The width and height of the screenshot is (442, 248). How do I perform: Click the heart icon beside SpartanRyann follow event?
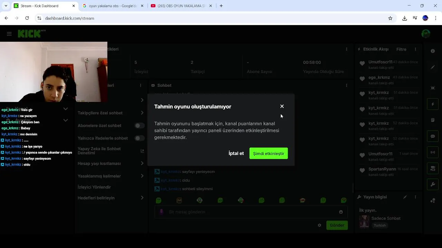tap(362, 170)
